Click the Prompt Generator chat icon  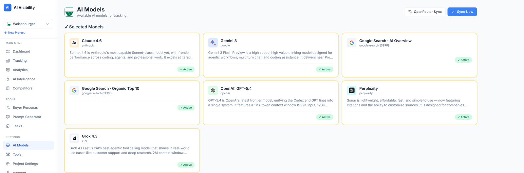point(8,117)
